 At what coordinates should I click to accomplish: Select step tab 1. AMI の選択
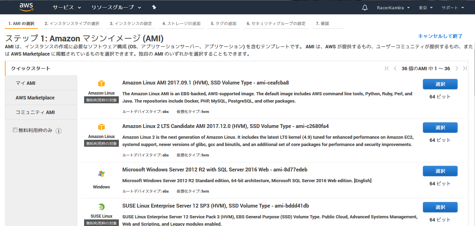tap(22, 24)
